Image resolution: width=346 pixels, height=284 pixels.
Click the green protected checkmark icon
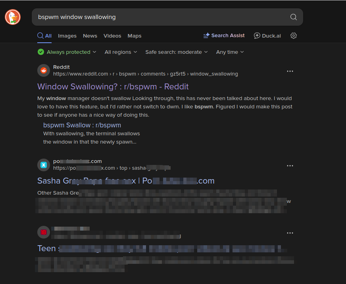point(41,52)
